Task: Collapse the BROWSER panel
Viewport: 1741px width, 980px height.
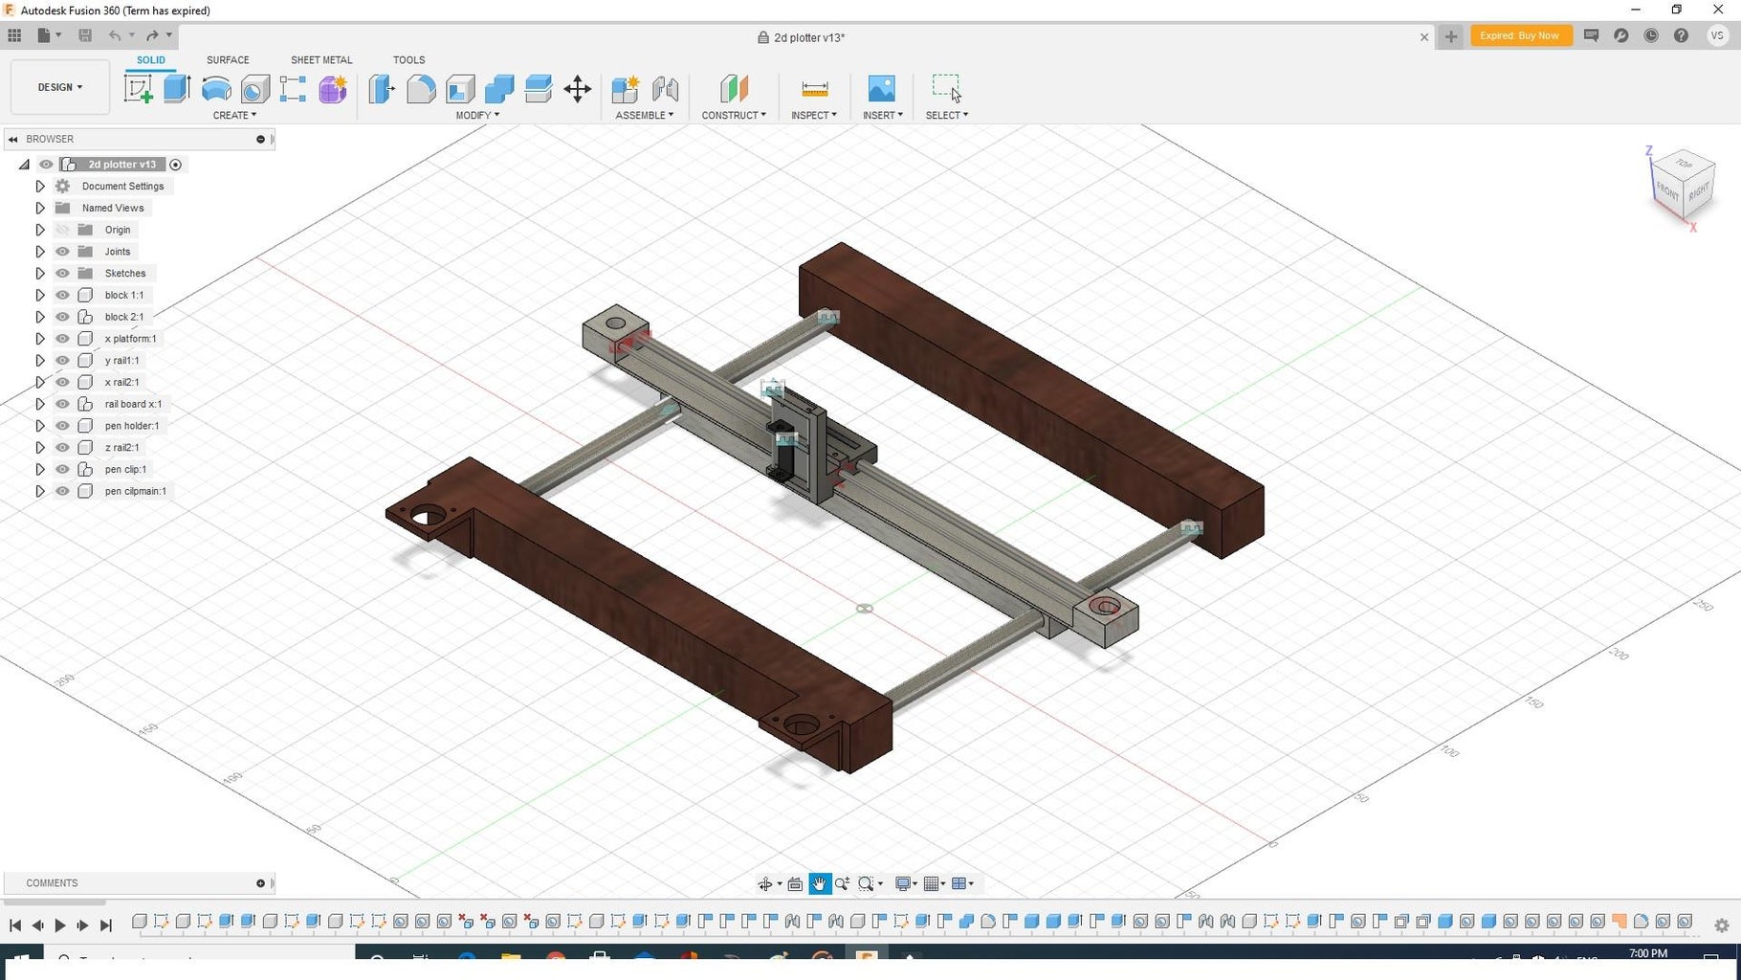Action: point(12,139)
